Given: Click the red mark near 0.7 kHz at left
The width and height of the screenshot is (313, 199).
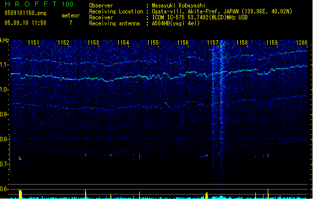Looking at the screenshot, I should 20,158.
